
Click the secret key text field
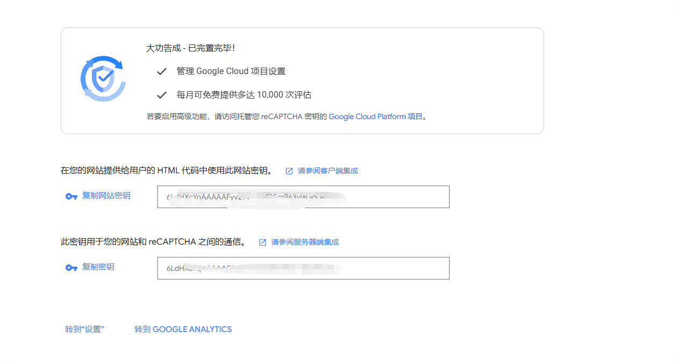tap(303, 268)
